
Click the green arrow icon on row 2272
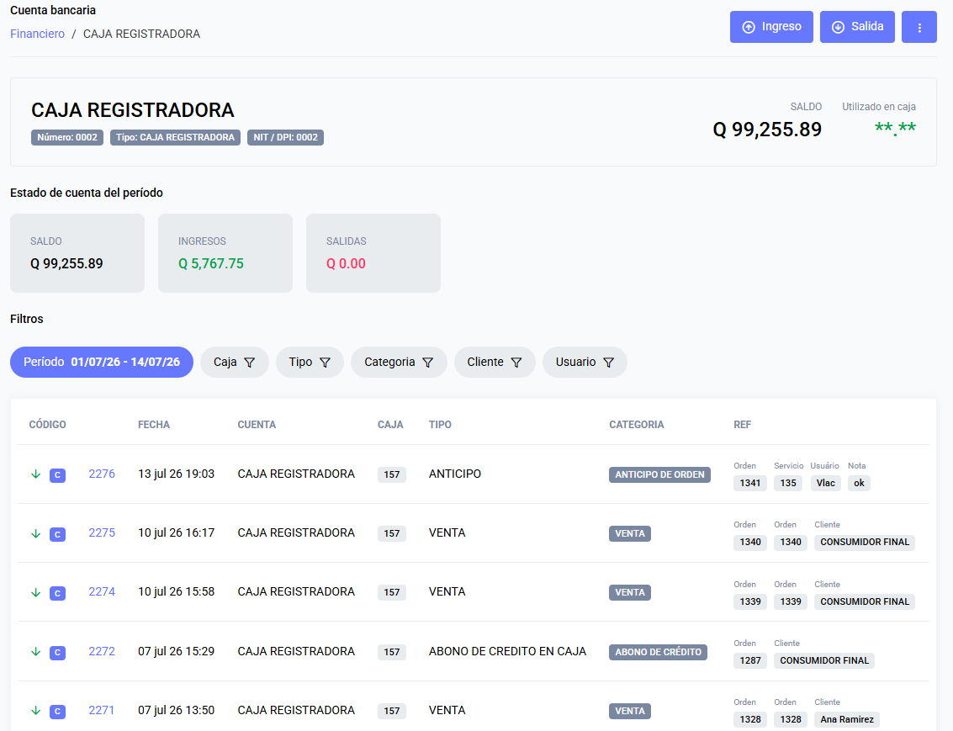[x=36, y=651]
